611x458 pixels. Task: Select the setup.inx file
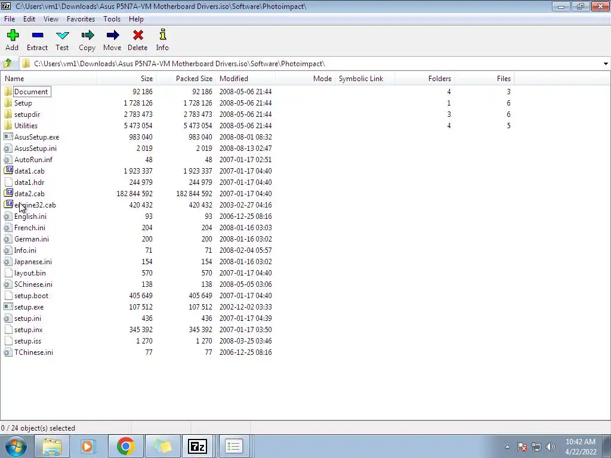coord(29,329)
